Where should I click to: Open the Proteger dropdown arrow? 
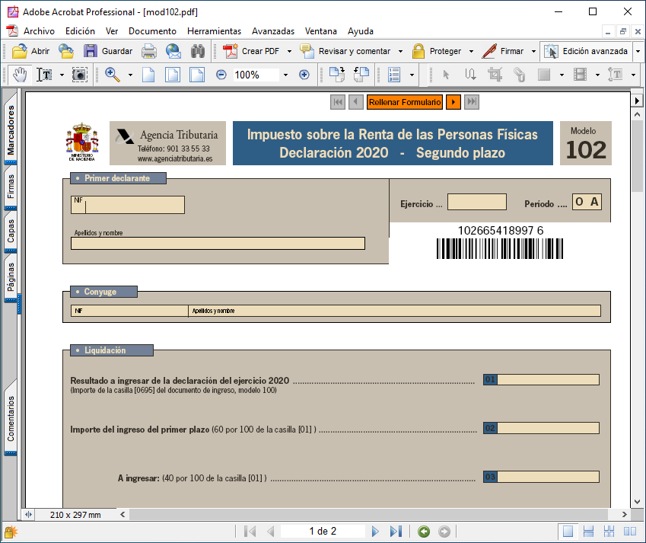(471, 52)
